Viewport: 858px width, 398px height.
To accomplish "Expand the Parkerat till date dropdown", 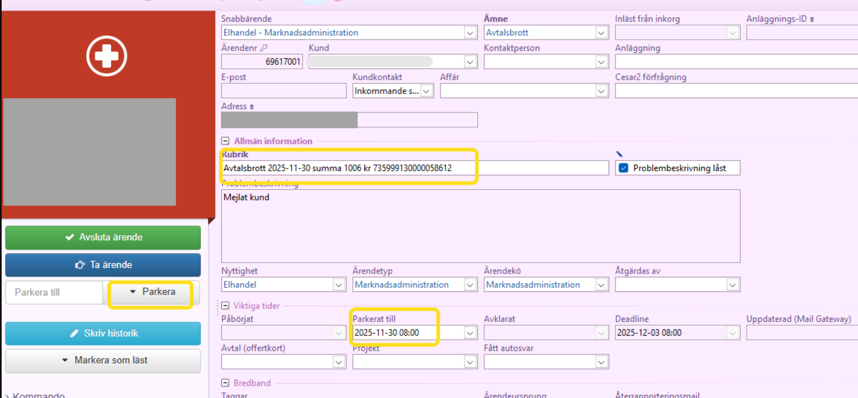I will click(x=470, y=333).
